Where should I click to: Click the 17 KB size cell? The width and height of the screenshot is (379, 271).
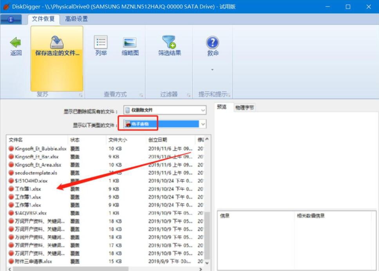(115, 245)
